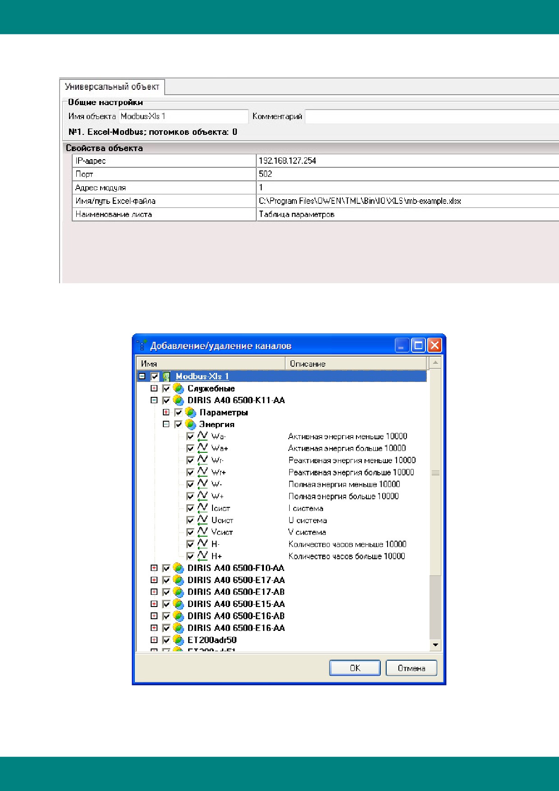Close the channels dialog window
The height and width of the screenshot is (791, 559).
click(x=434, y=345)
